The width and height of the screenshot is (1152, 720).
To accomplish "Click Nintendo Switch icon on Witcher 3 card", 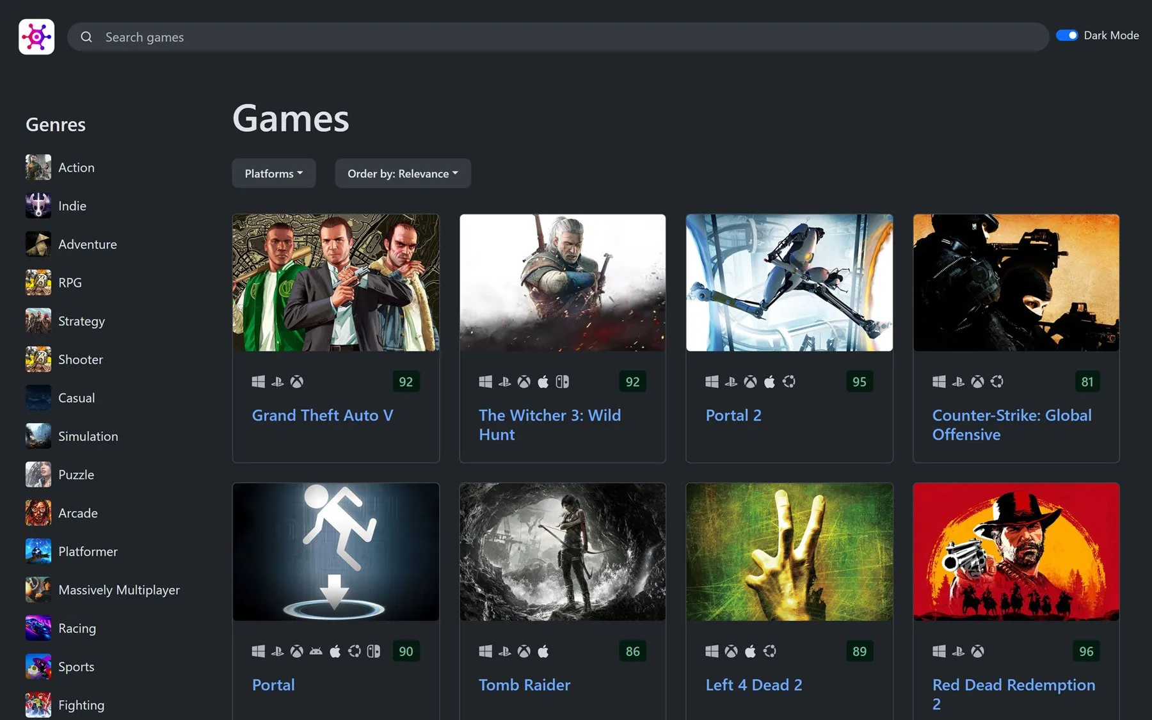I will tap(562, 382).
